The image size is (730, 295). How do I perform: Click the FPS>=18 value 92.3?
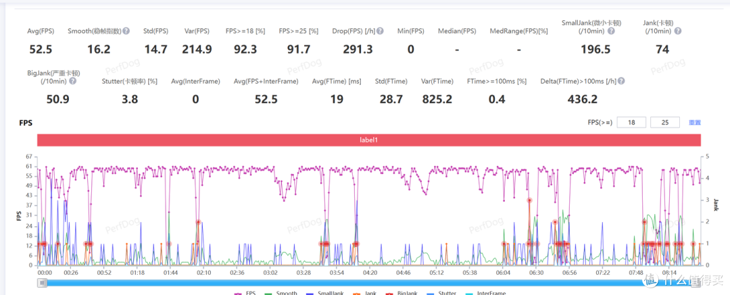245,49
